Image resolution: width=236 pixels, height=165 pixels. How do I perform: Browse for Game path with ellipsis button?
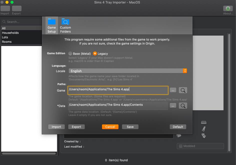click(173, 90)
